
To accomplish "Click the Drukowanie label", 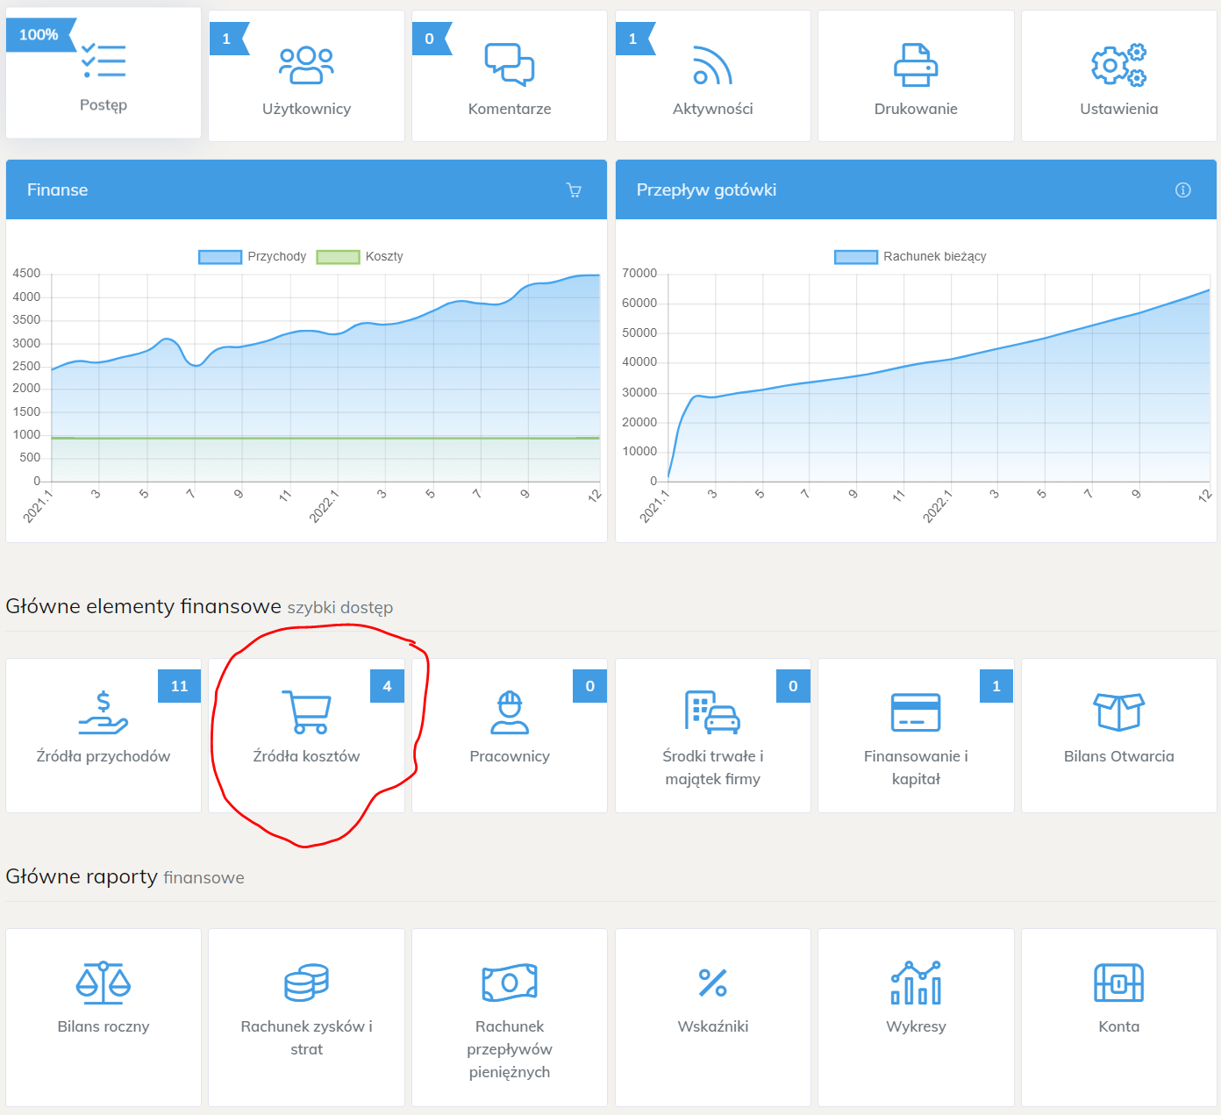I will 916,109.
